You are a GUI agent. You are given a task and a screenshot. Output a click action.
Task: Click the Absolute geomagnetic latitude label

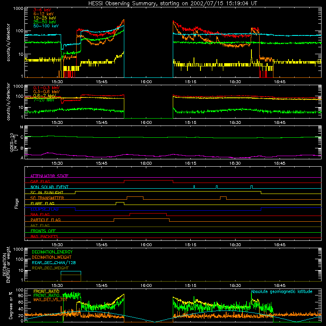click(282, 291)
